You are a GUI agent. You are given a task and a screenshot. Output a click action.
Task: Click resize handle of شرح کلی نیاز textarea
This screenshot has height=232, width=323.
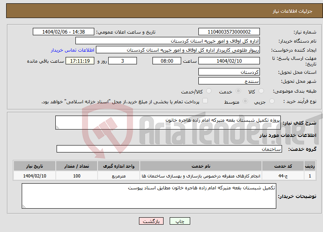coord(57,127)
